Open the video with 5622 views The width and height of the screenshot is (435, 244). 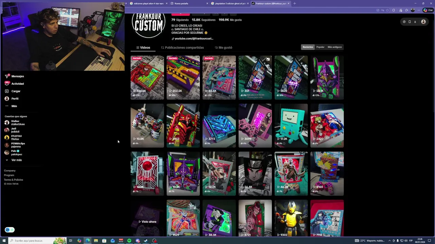click(x=291, y=78)
